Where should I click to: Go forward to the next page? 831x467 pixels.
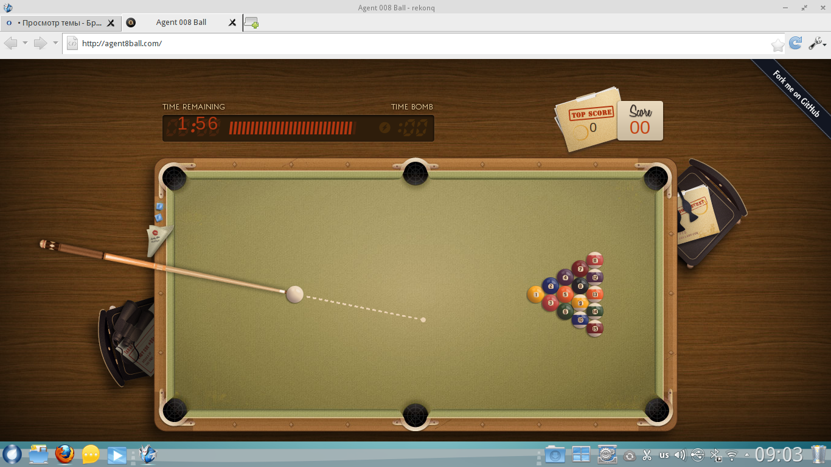point(40,43)
